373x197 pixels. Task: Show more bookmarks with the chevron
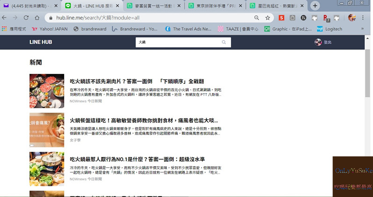click(363, 29)
